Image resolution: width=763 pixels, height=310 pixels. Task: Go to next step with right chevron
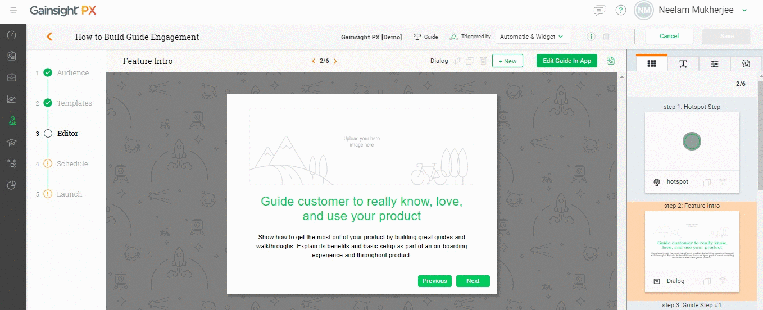335,61
